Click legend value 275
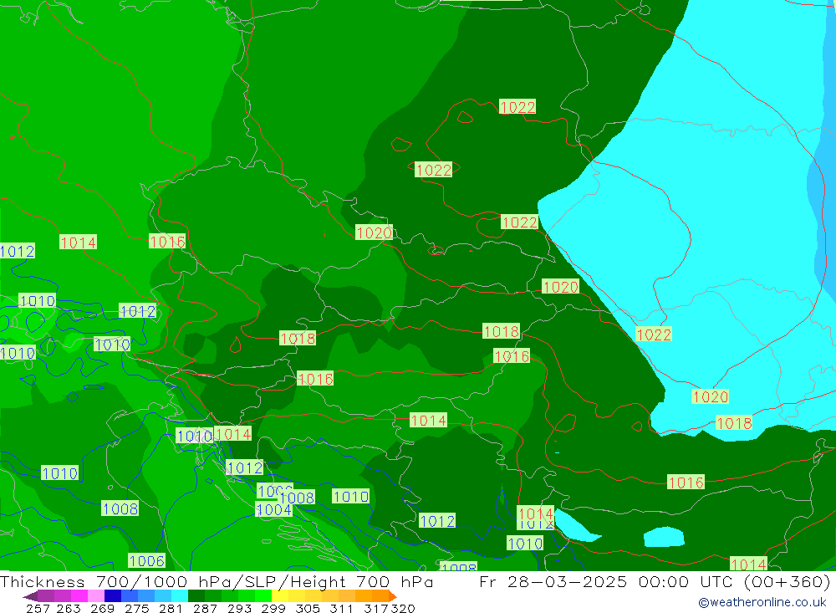 [x=136, y=609]
